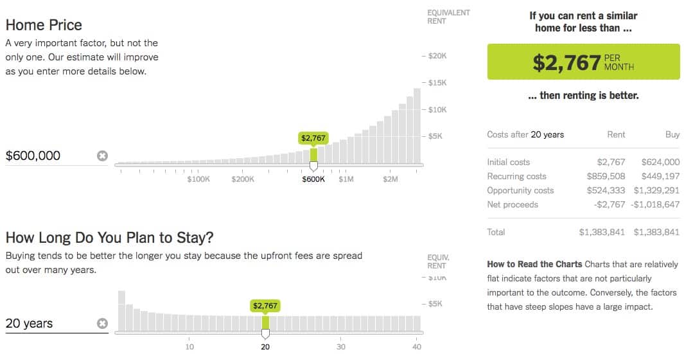Click the green highlighted bar in stay chart

point(265,323)
